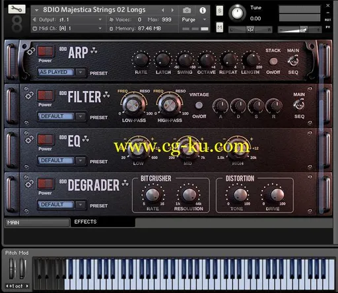The image size is (338, 293).
Task: Open the Purge dropdown menu
Action: click(194, 20)
